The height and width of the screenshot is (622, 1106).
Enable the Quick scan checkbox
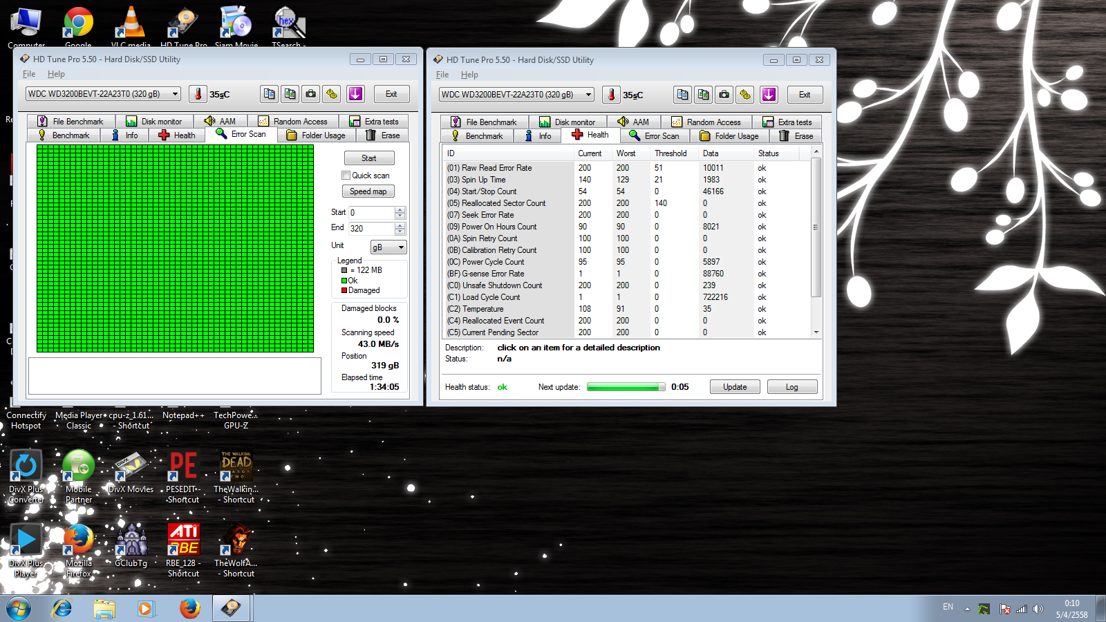346,176
